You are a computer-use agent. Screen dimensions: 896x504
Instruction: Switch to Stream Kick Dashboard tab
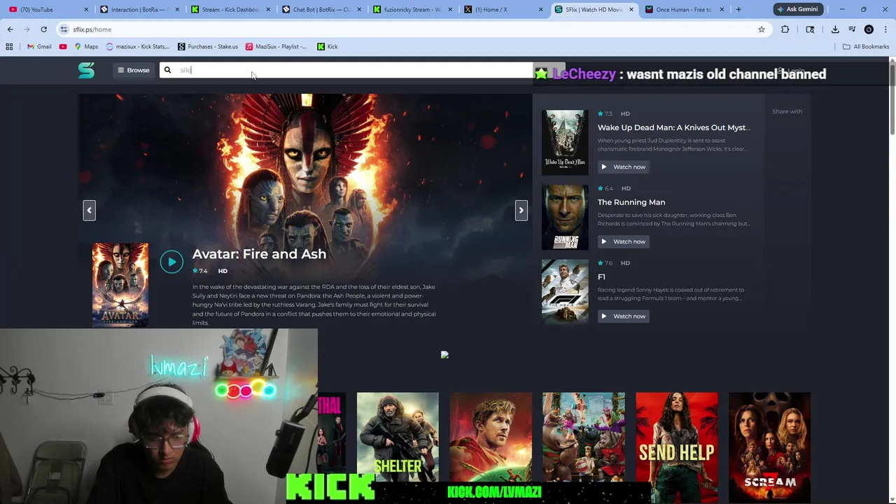click(230, 10)
